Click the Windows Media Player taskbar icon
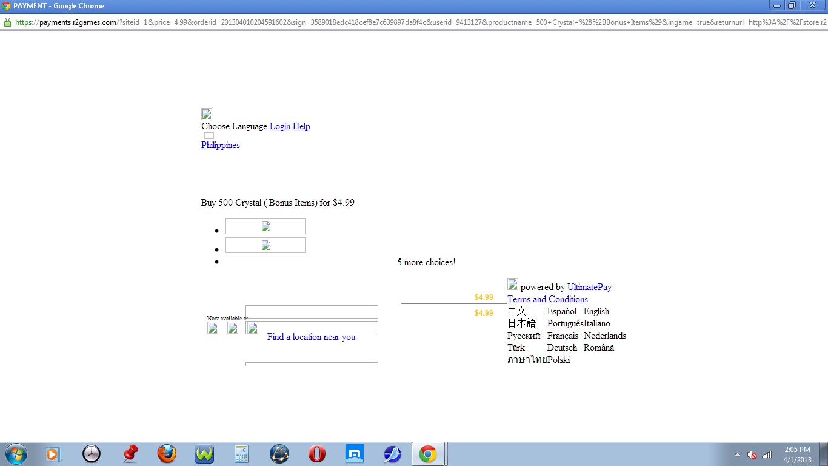Viewport: 828px width, 466px height. (53, 454)
